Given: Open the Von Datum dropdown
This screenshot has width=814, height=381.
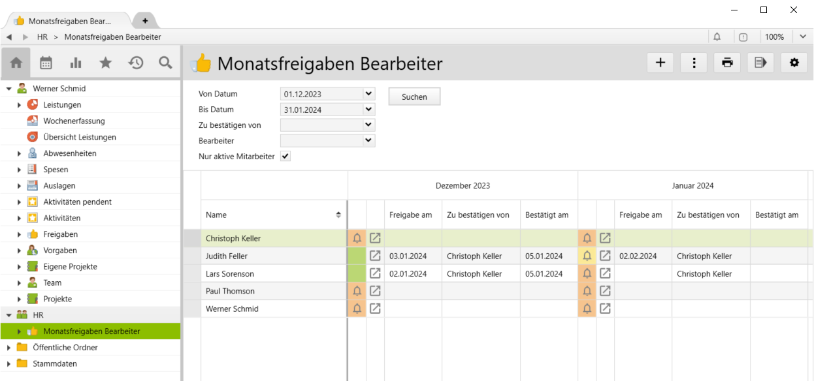Looking at the screenshot, I should 368,94.
